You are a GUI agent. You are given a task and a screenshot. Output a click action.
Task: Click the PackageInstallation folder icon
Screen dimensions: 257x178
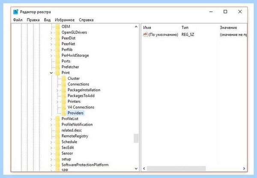[x=64, y=90]
